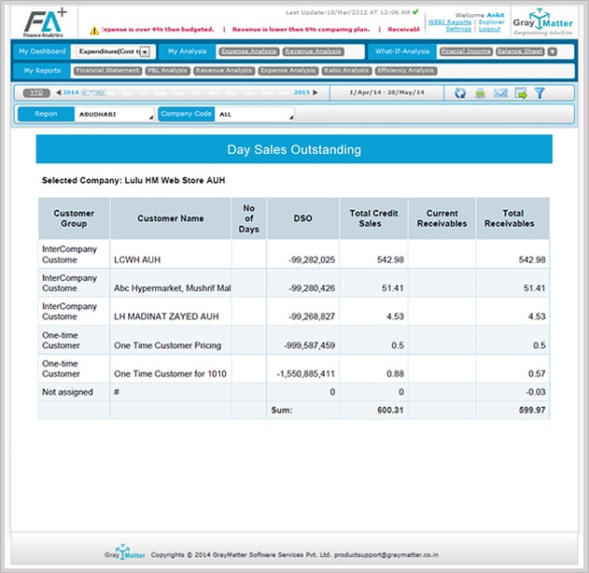Viewport: 589px width, 573px height.
Task: Adjust the month range slider handle
Action: click(94, 92)
